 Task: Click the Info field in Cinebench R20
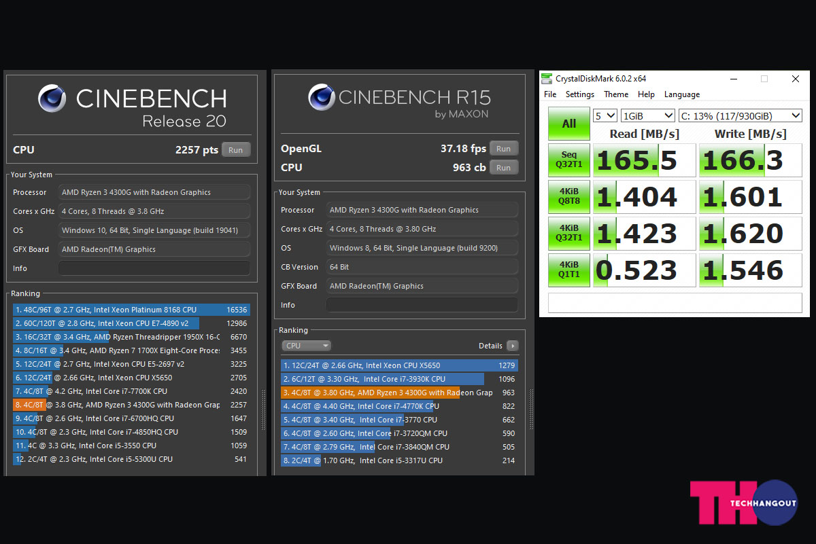(154, 268)
